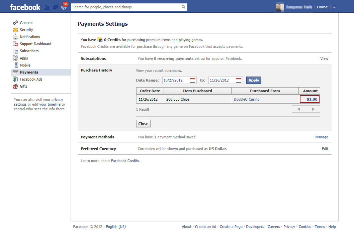Follow the your timeline link

coord(50,105)
